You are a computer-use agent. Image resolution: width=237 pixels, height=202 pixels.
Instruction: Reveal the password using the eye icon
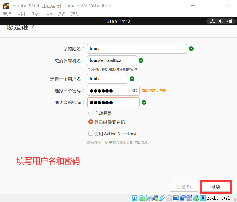pos(135,91)
